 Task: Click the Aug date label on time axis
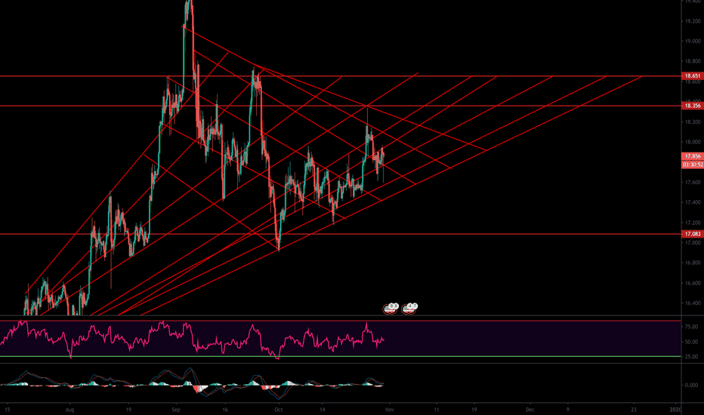[x=69, y=410]
